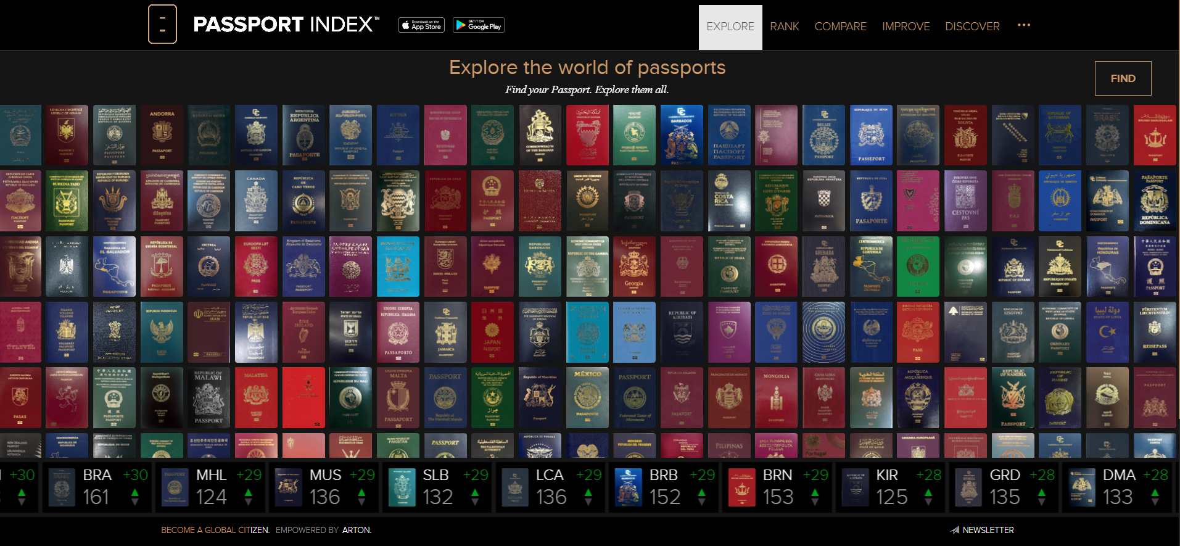
Task: Go to the RANK tab
Action: (785, 27)
